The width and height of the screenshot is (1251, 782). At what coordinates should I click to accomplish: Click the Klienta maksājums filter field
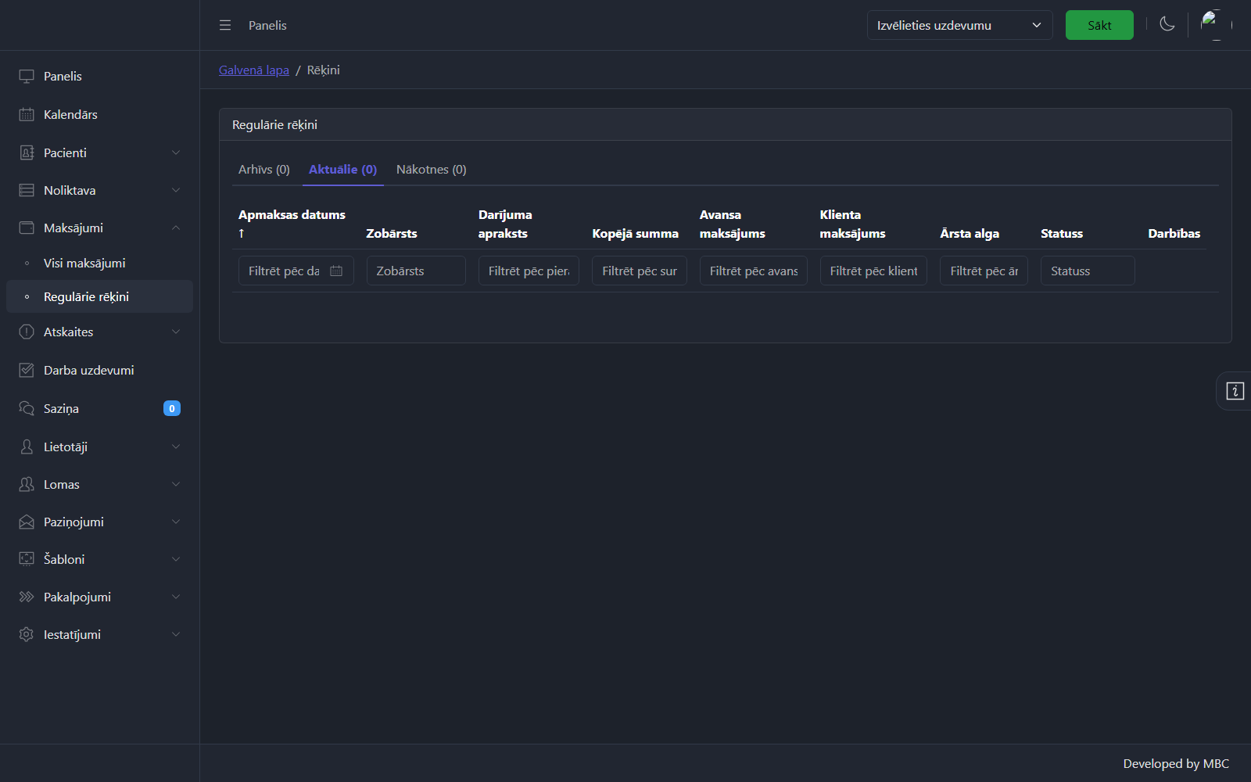(x=873, y=271)
